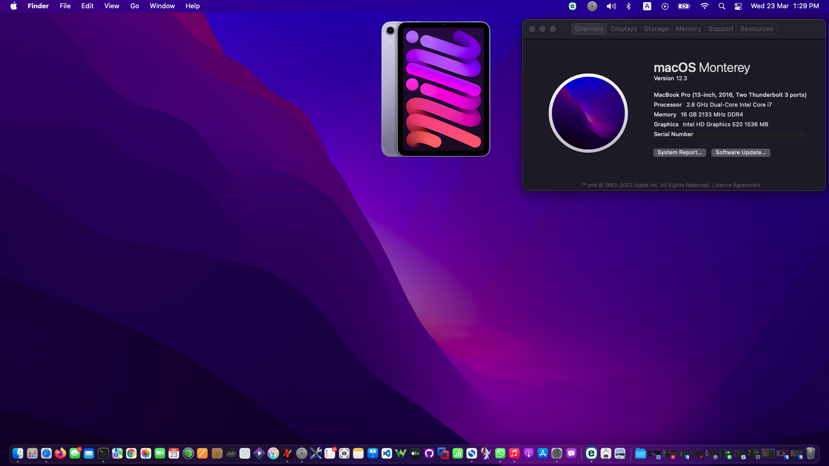Switch to the Memory tab

(688, 29)
